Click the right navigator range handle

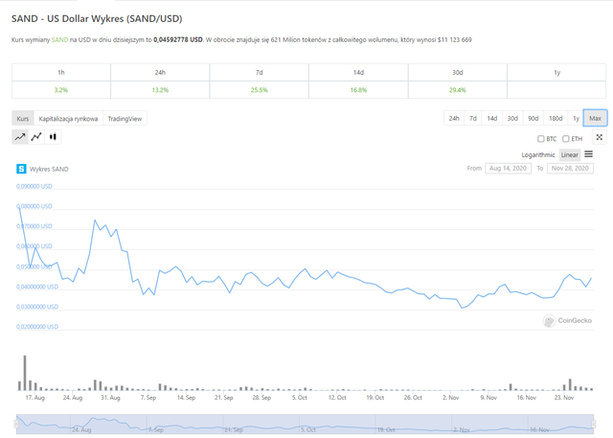point(594,424)
